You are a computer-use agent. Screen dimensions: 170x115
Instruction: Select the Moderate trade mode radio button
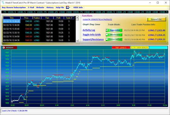coord(107,35)
